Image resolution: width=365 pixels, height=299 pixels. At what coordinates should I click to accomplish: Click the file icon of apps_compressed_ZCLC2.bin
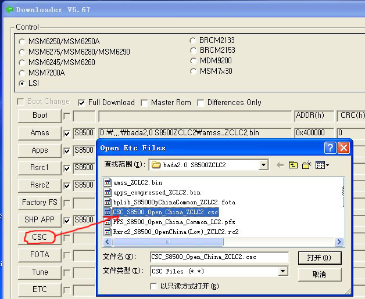[108, 192]
